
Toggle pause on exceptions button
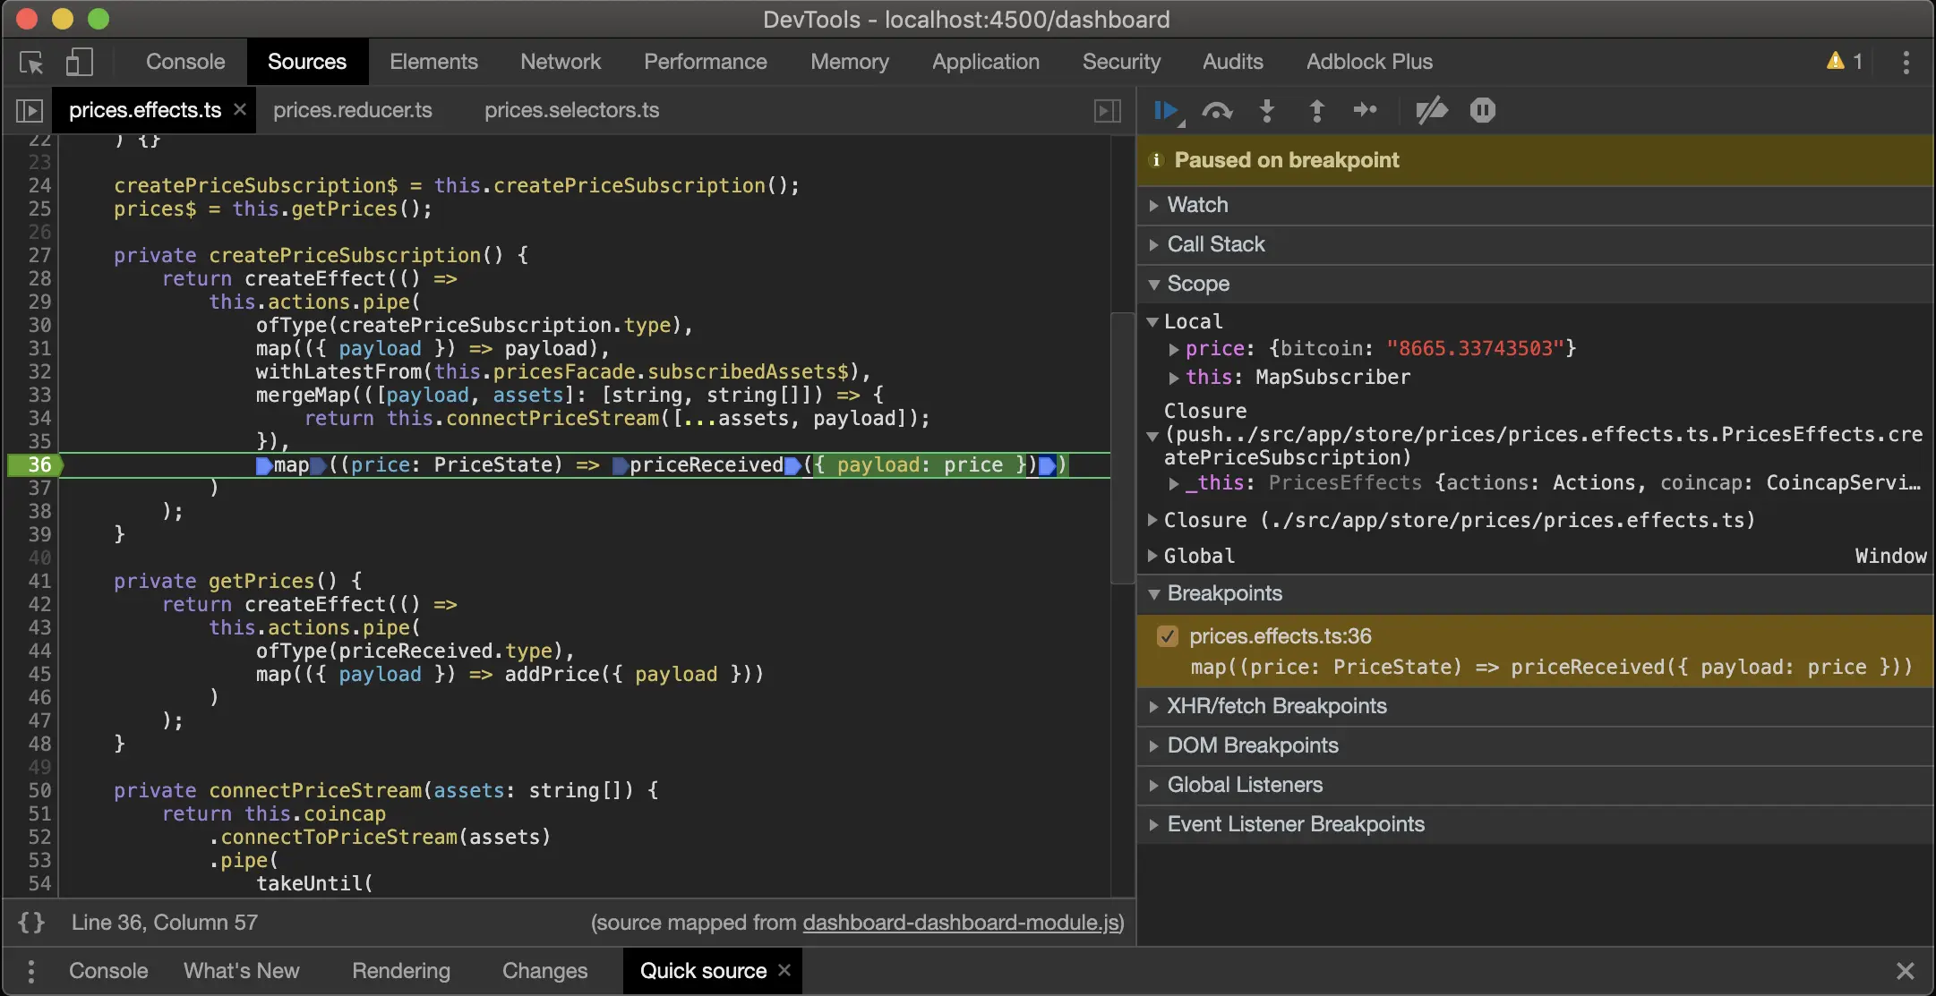1482,110
